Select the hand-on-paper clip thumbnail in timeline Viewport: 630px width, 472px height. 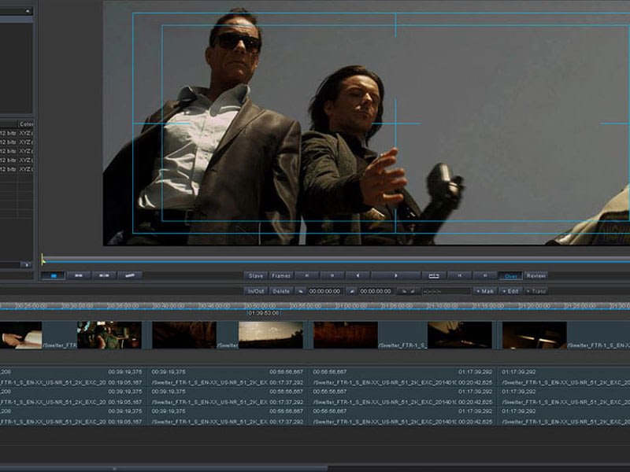pos(20,335)
